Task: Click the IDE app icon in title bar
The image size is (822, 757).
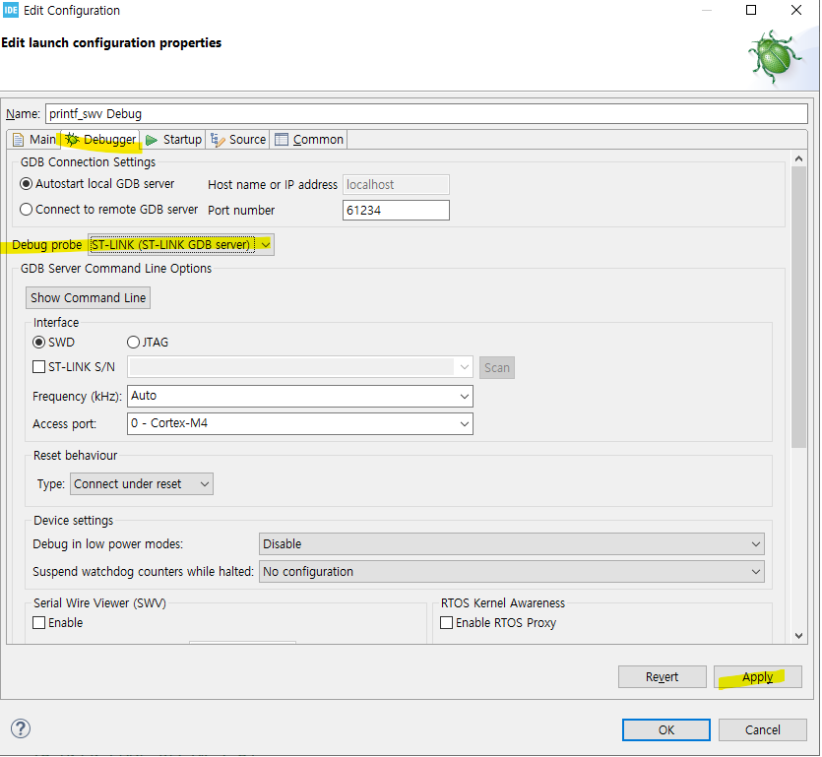Action: (11, 11)
